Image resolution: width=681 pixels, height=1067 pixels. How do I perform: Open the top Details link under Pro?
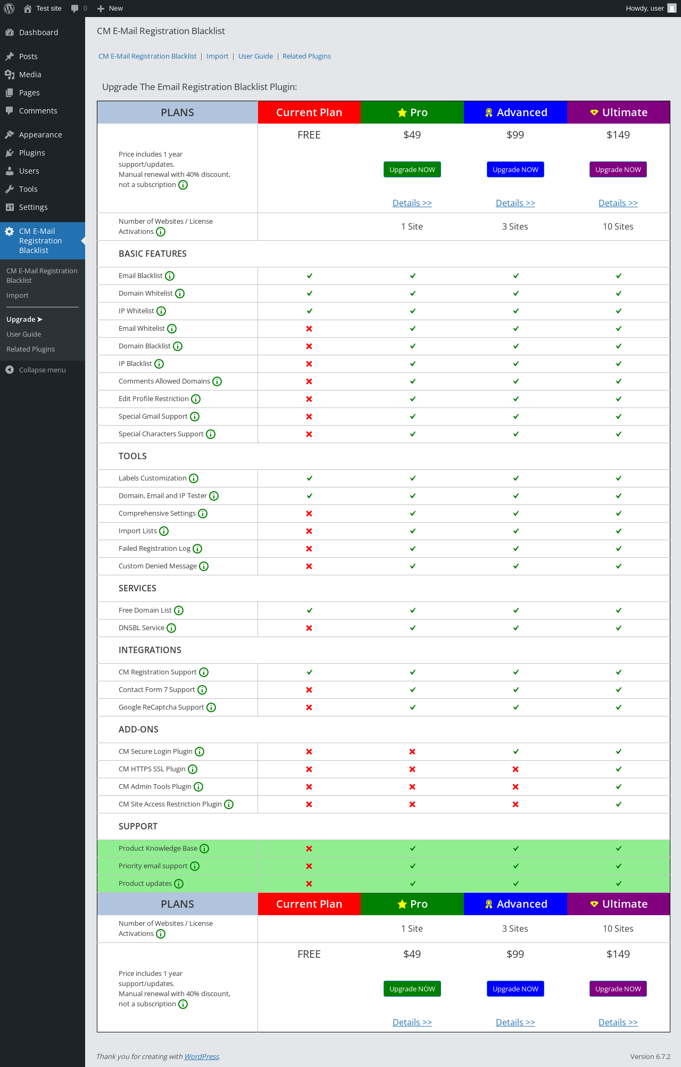click(412, 203)
